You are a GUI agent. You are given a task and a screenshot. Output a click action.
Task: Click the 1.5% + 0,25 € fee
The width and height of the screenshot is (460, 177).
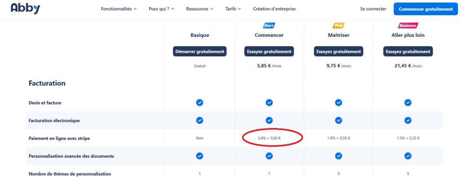[408, 138]
